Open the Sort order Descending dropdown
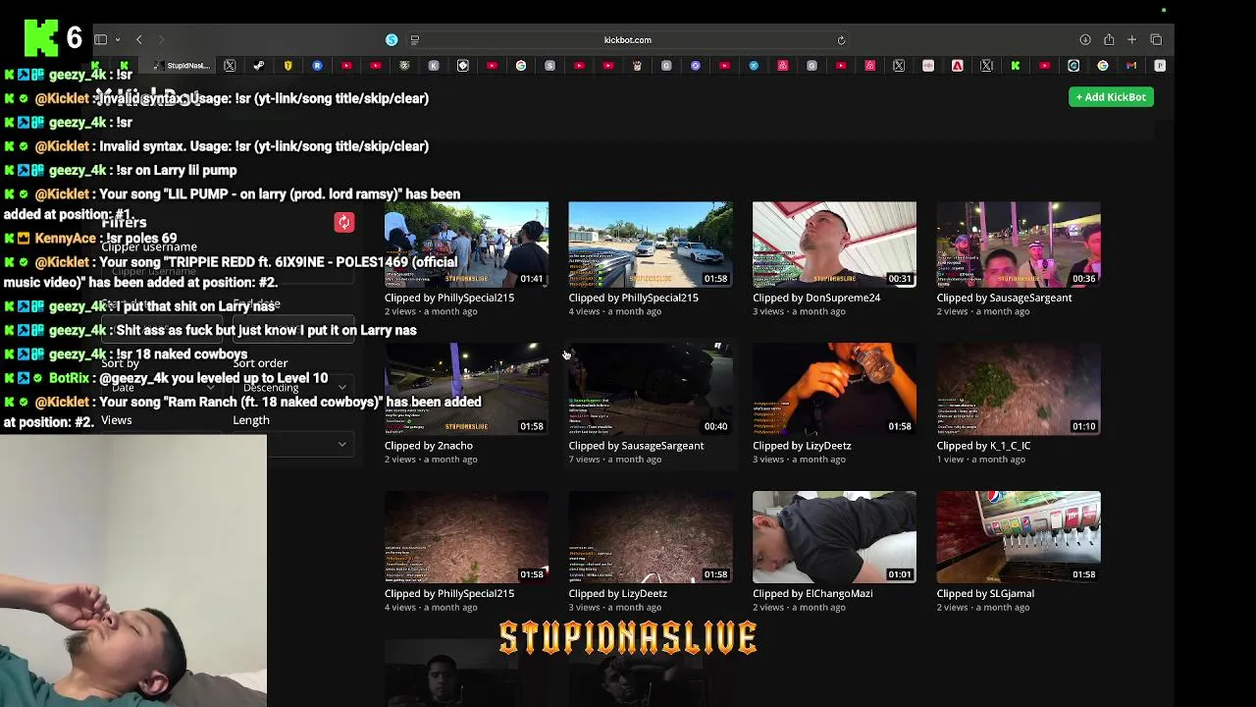Screen dimensions: 1256x707 coord(293,388)
